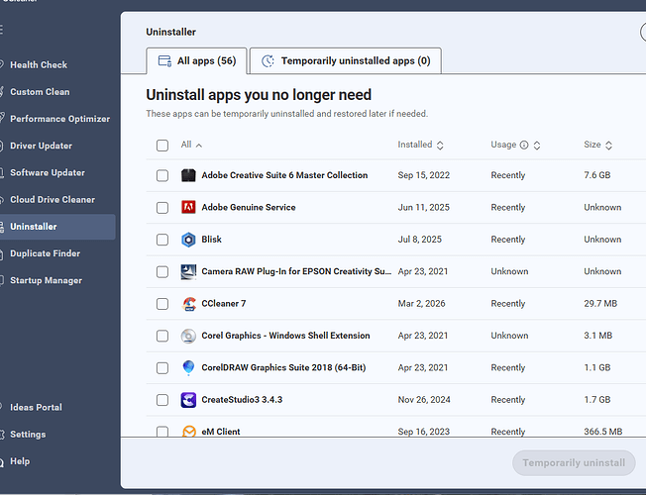Viewport: 646px width, 495px height.
Task: Open Custom Clean section
Action: click(x=40, y=92)
